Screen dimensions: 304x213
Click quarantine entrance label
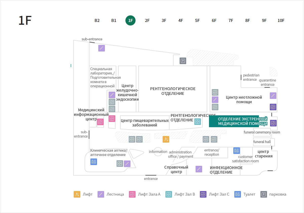point(268,82)
